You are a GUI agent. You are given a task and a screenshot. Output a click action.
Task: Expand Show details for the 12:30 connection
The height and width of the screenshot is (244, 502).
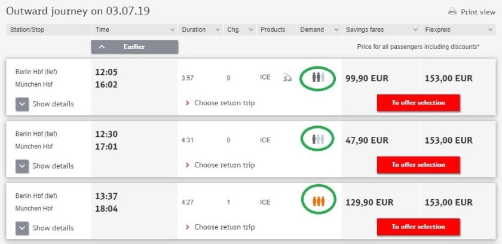22,166
